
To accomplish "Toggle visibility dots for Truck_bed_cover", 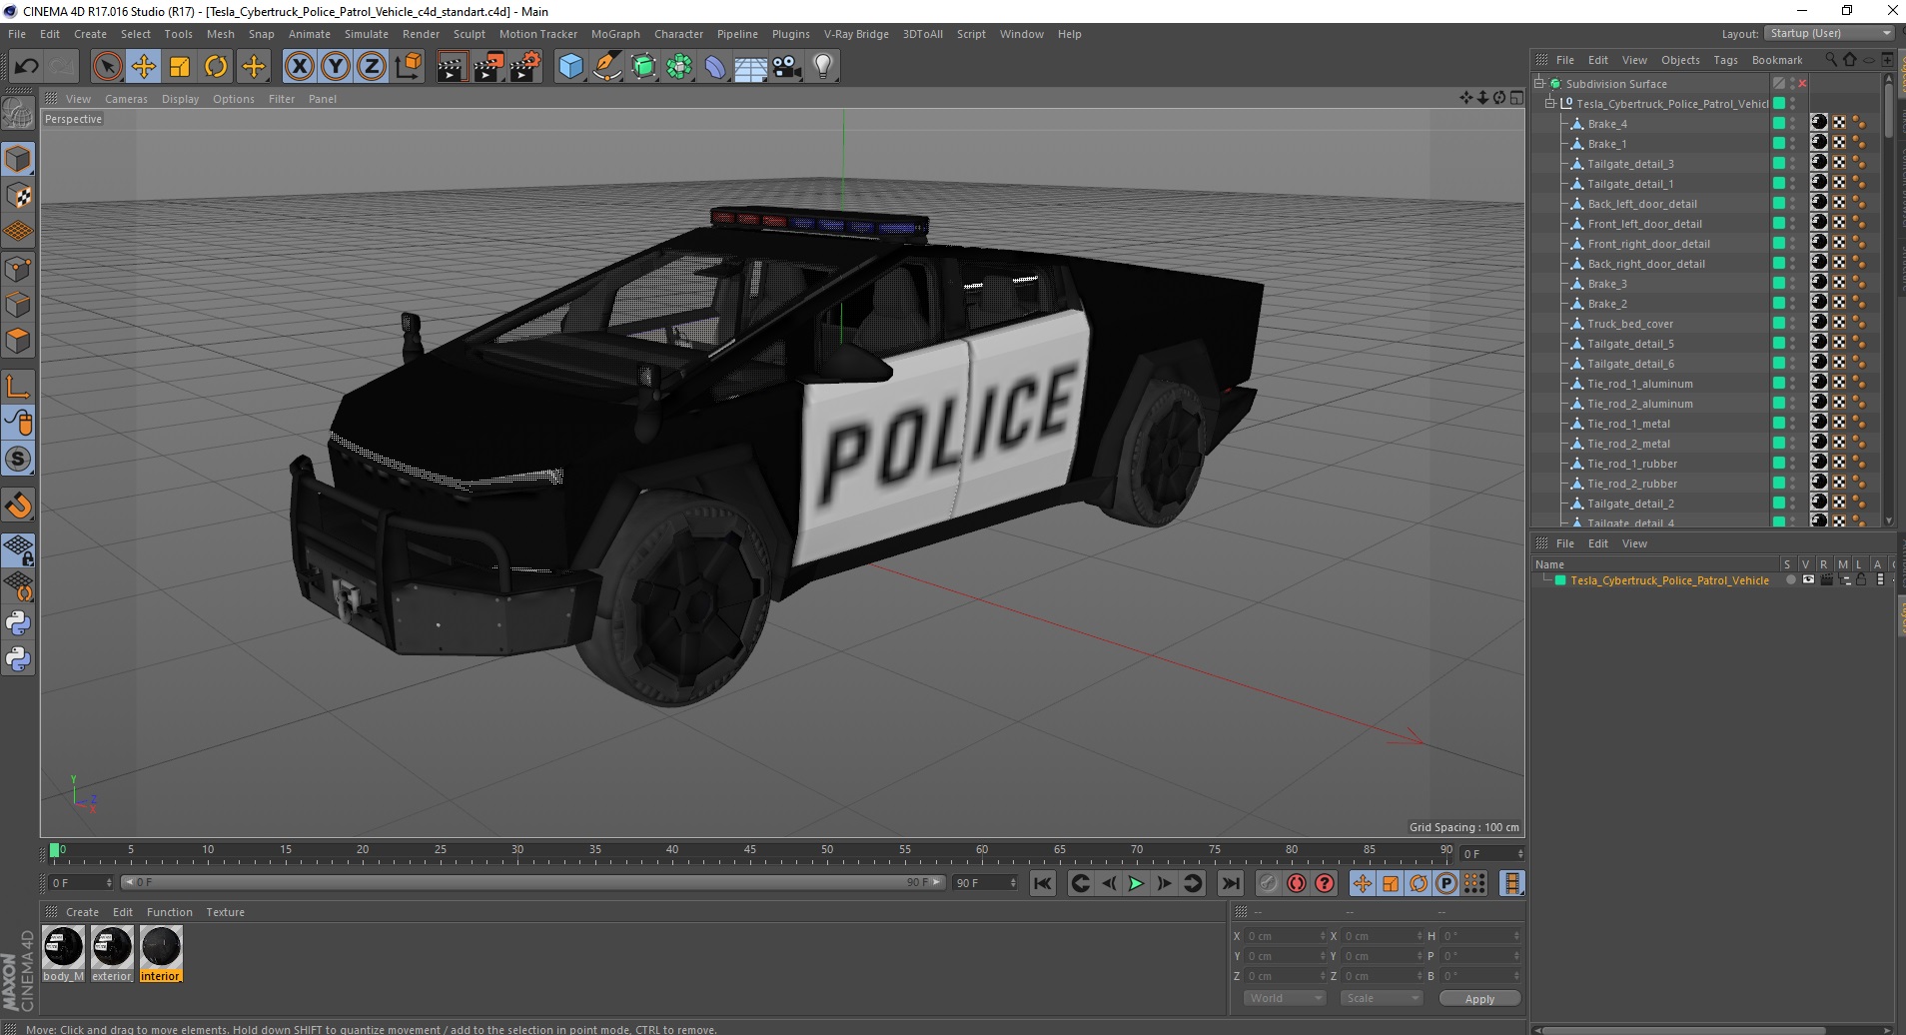I will [x=1792, y=323].
